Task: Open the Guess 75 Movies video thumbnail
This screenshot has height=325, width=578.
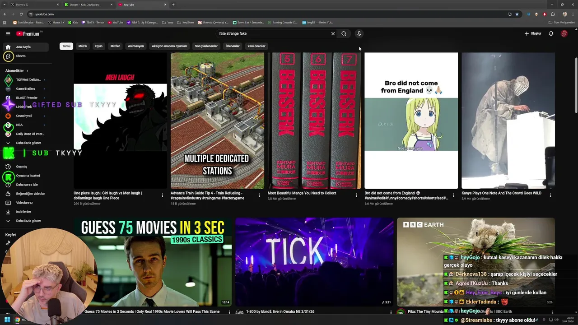Action: click(153, 262)
